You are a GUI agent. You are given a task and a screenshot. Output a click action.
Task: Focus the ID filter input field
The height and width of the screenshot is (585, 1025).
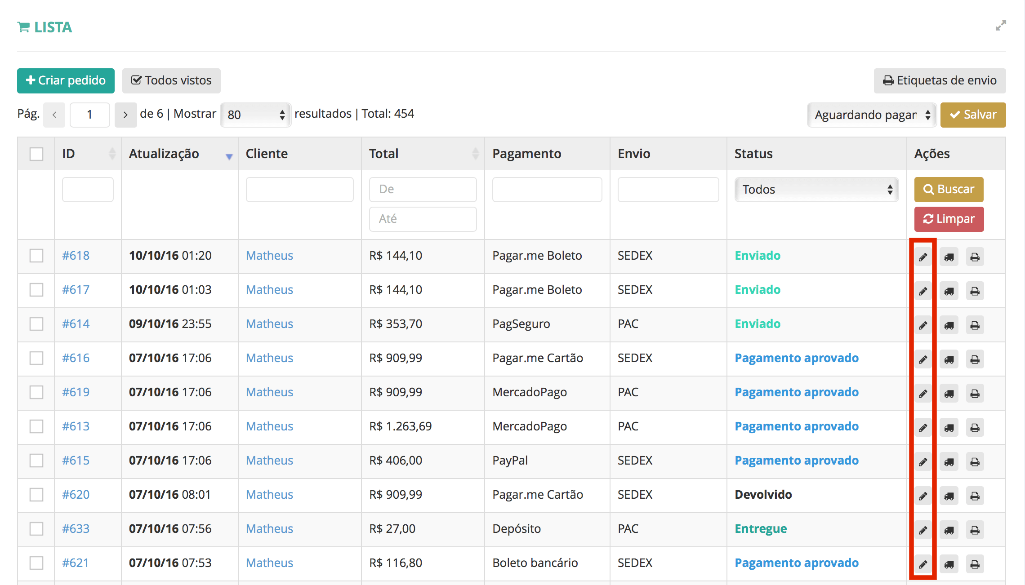click(88, 190)
